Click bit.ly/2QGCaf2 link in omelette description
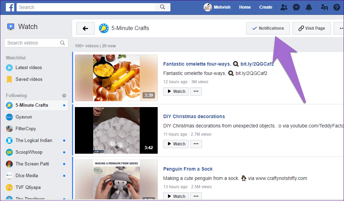This screenshot has width=344, height=201. click(252, 73)
